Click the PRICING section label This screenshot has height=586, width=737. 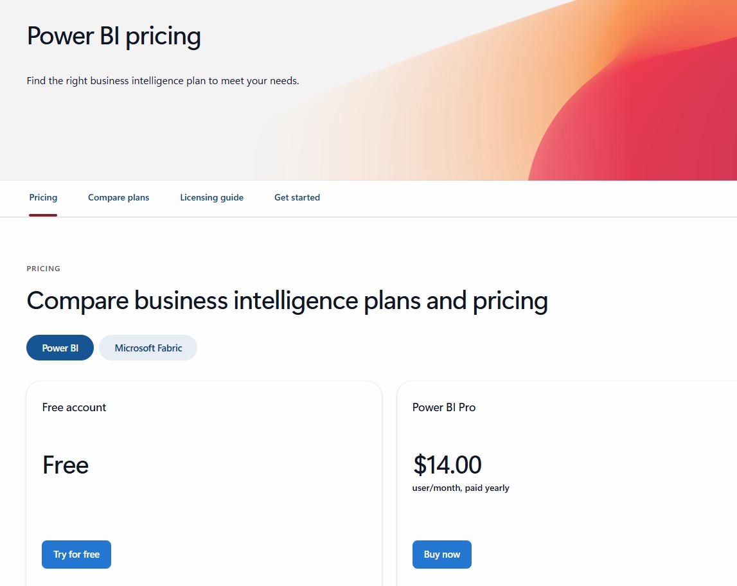point(43,269)
